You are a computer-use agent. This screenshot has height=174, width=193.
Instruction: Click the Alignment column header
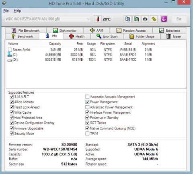[148, 44]
